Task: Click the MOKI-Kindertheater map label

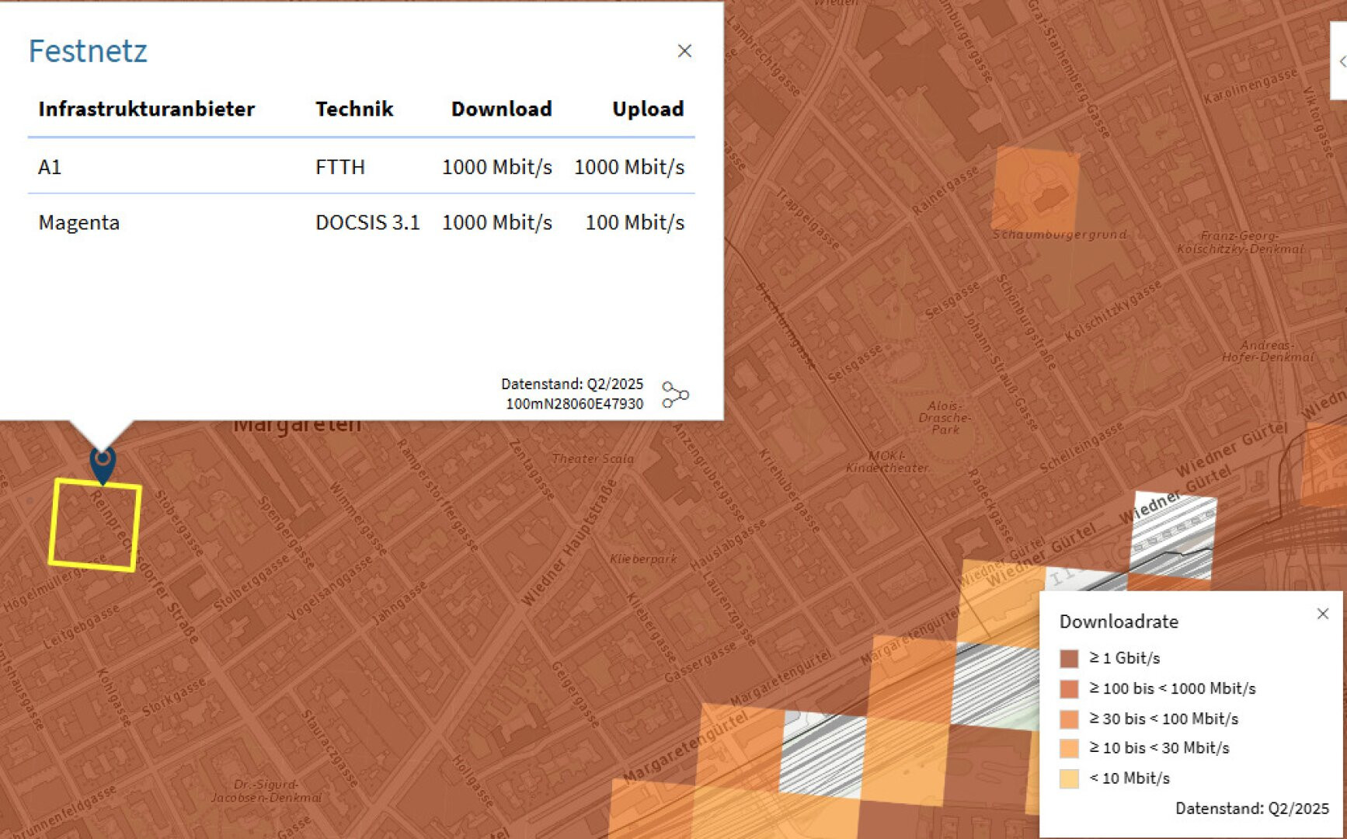Action: pyautogui.click(x=887, y=461)
